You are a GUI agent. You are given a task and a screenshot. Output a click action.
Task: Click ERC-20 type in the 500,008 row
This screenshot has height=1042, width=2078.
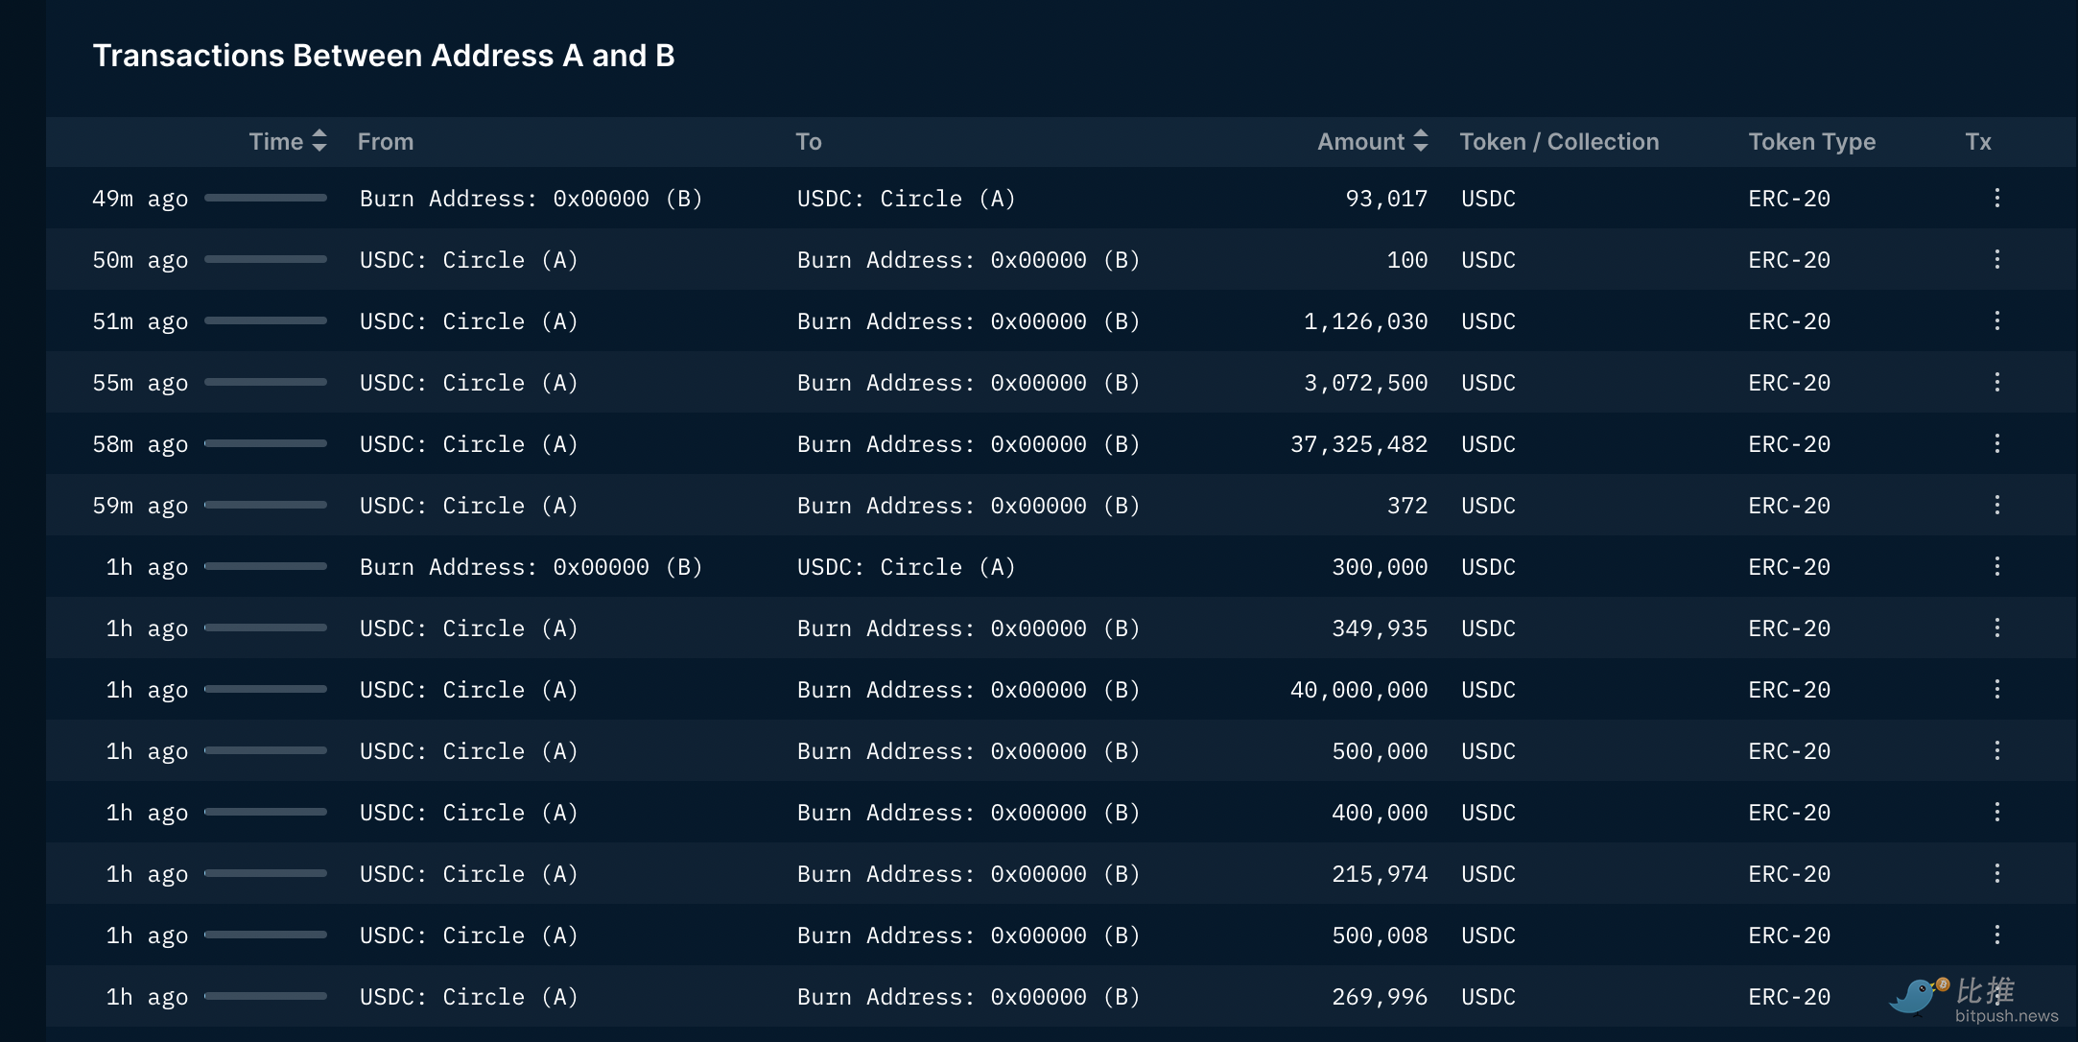pos(1789,935)
